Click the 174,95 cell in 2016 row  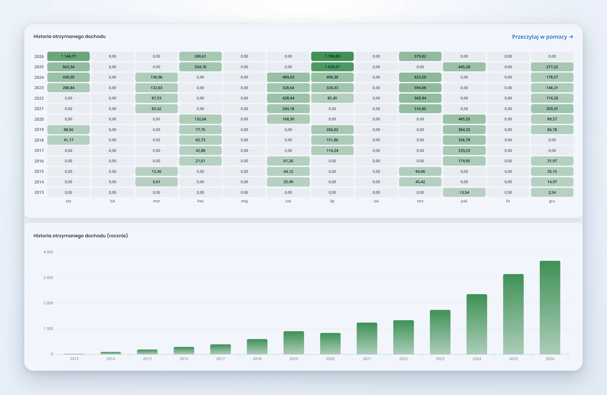click(x=464, y=161)
